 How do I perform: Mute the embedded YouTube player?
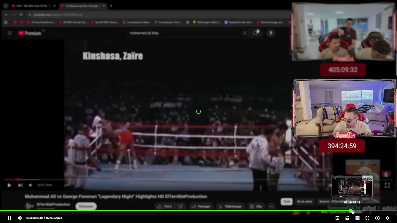pos(30,185)
